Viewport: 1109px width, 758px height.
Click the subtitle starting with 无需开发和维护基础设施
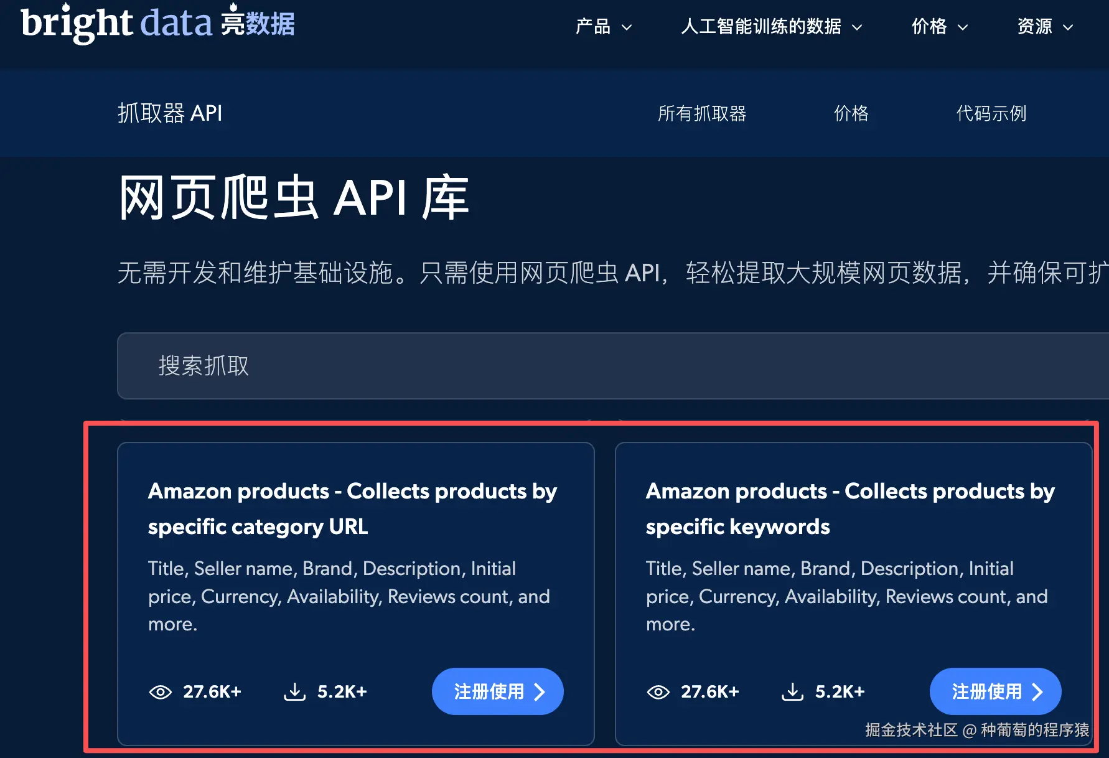click(x=613, y=273)
